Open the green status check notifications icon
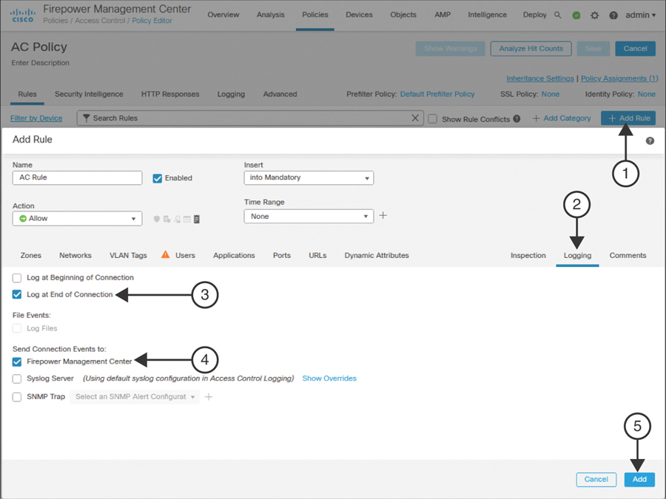The height and width of the screenshot is (499, 666). point(576,16)
